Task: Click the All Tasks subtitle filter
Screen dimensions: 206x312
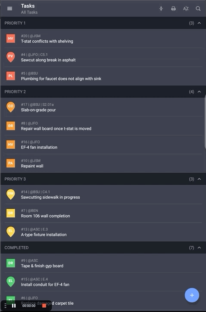Action: click(x=29, y=13)
